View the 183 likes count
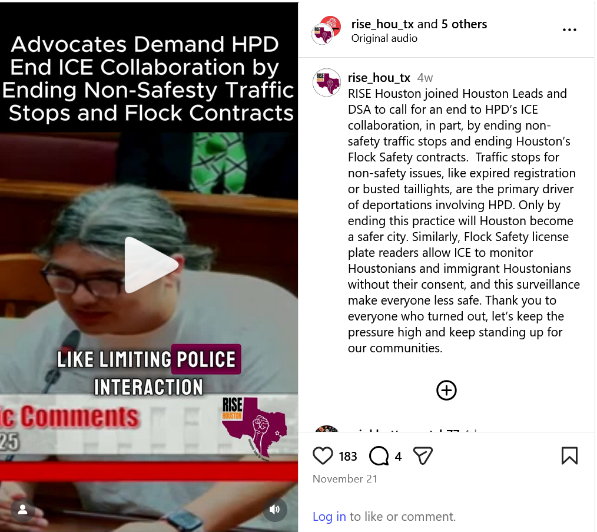Screen dimensions: 597x532 (348, 456)
